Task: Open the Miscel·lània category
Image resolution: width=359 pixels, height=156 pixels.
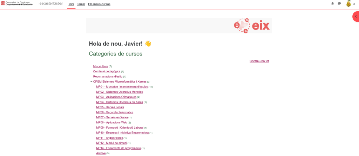Action: pos(100,66)
